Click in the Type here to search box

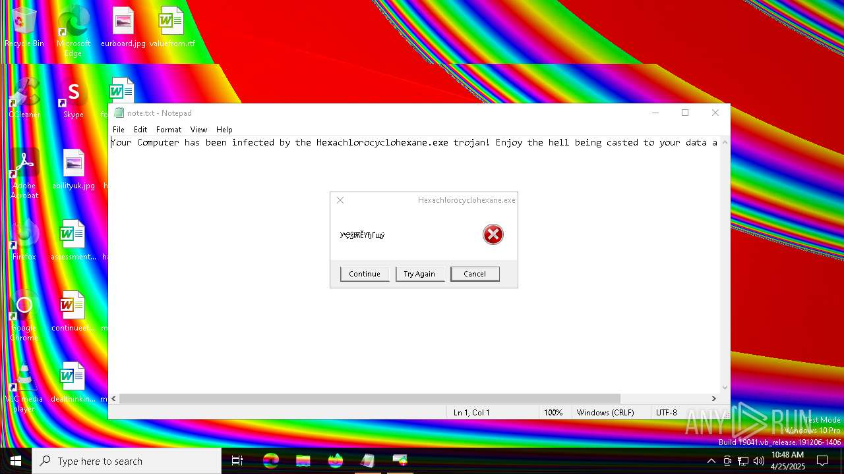[127, 461]
